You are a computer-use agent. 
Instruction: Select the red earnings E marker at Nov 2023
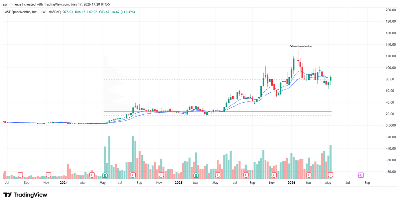48,175
